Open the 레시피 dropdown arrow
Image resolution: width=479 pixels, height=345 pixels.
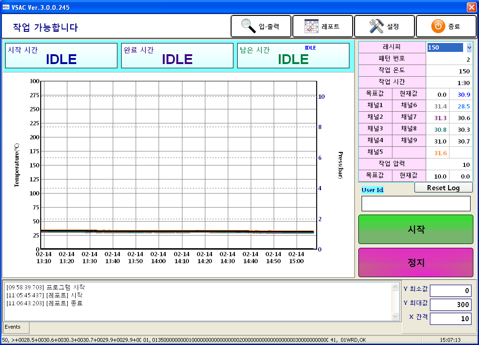point(469,47)
